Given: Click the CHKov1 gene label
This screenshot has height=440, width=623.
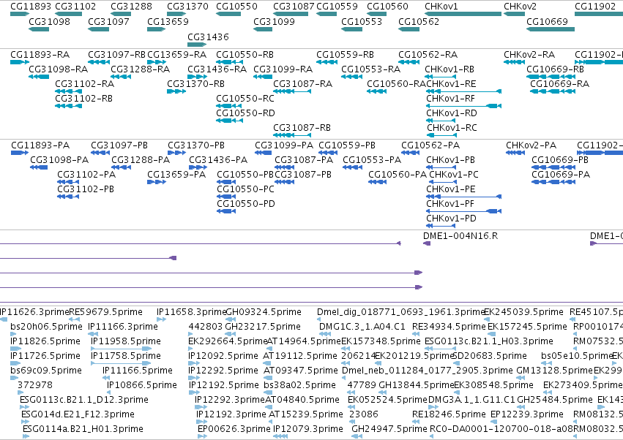Looking at the screenshot, I should tap(441, 7).
